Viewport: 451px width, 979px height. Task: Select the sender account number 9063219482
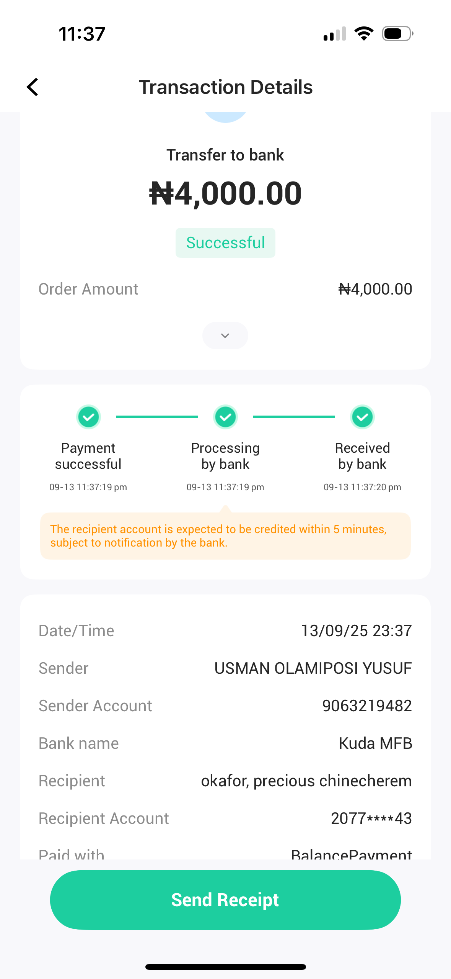point(367,706)
